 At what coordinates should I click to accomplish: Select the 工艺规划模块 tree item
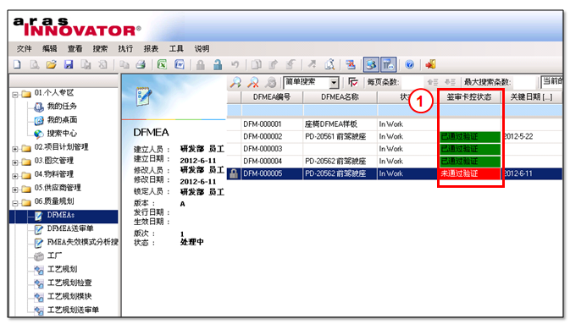[x=69, y=296]
